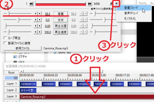Viewport: 154px width, 102px height.
Task: Toggle visibility of Layer 2
Action: click(12, 90)
